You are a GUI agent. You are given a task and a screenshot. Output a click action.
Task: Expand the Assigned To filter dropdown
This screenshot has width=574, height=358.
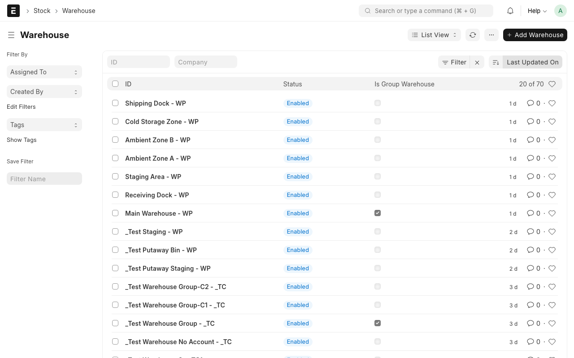pos(44,72)
